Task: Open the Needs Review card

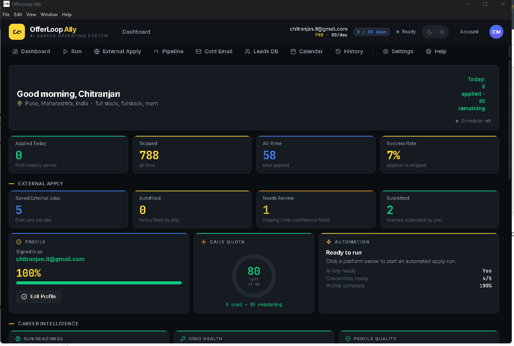Action: (x=316, y=209)
